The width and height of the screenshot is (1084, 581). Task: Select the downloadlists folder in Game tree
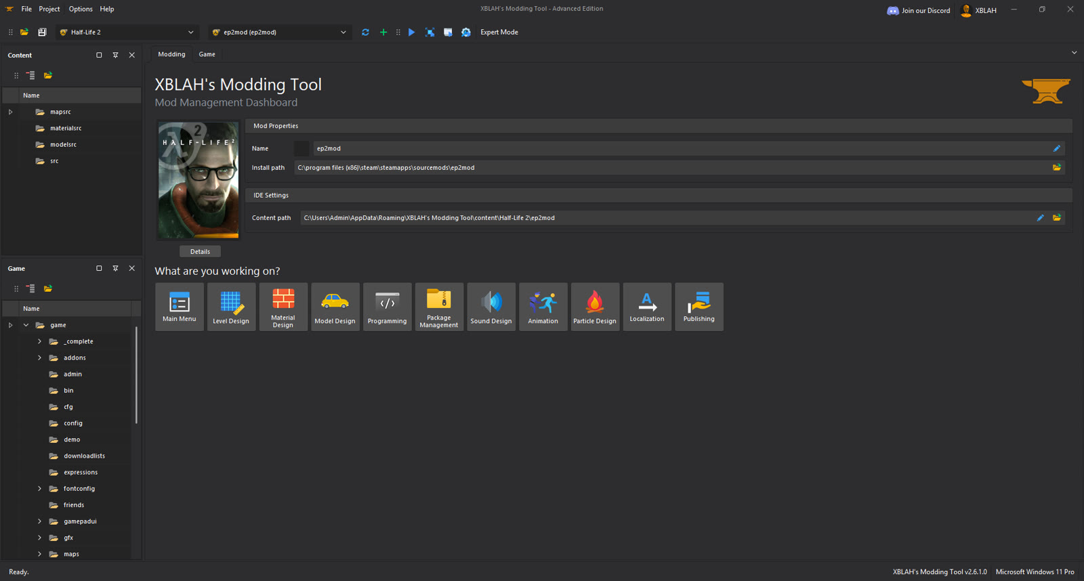84,456
